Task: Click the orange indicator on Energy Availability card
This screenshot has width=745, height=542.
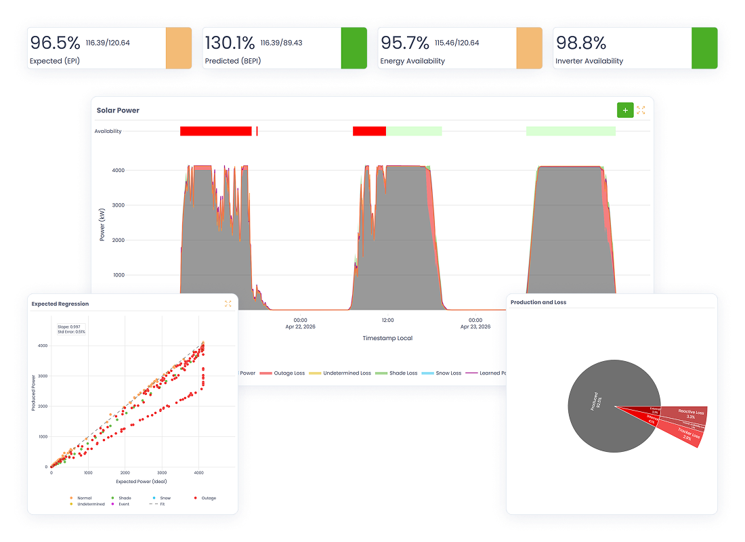Action: (529, 48)
